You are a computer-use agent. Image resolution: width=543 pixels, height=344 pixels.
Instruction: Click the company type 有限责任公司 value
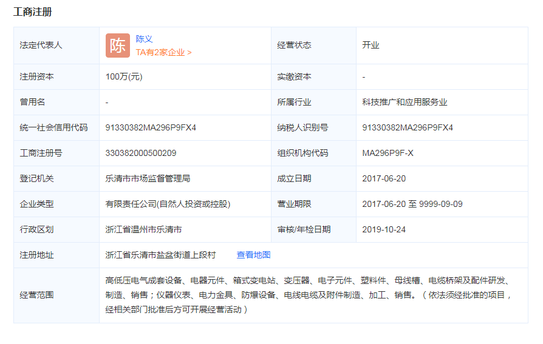(168, 204)
